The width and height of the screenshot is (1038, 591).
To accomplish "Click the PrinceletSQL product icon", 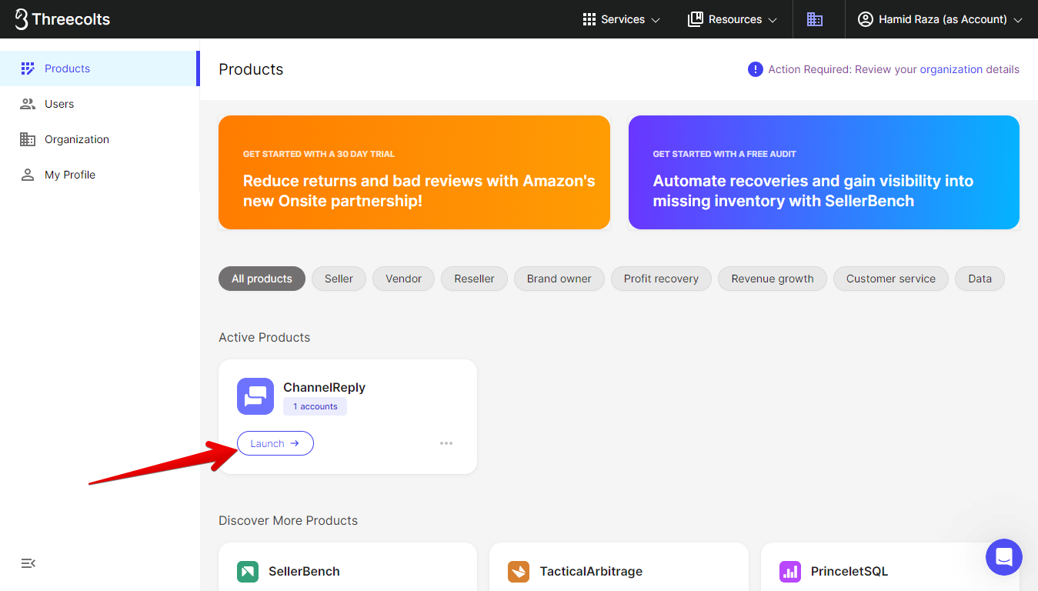I will tap(790, 572).
